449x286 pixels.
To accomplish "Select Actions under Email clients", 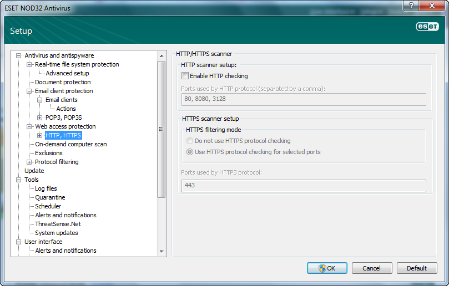I will 66,109.
